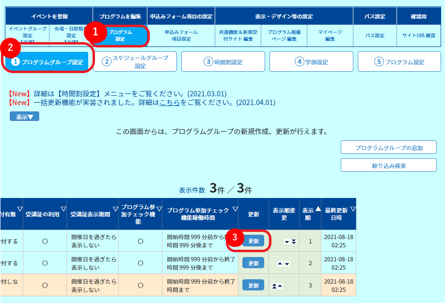This screenshot has height=303, width=445.
Task: Open 共通機能＆新規受付サイト編集 menu item
Action: coord(238,36)
